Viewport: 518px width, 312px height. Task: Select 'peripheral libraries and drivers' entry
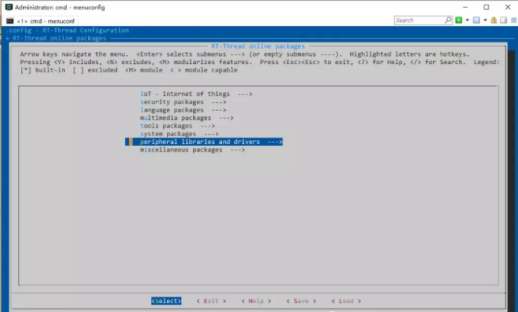tap(203, 141)
